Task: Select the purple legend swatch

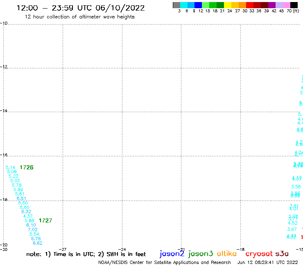Action: click(272, 5)
